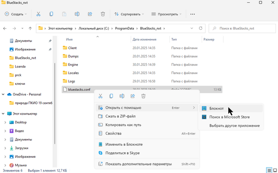Image resolution: width=278 pixels, height=173 pixels.
Task: Expand the Загрузки tree node
Action: [5, 148]
